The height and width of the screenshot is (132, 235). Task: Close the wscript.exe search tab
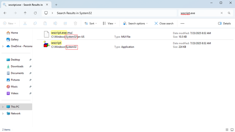(47, 5)
